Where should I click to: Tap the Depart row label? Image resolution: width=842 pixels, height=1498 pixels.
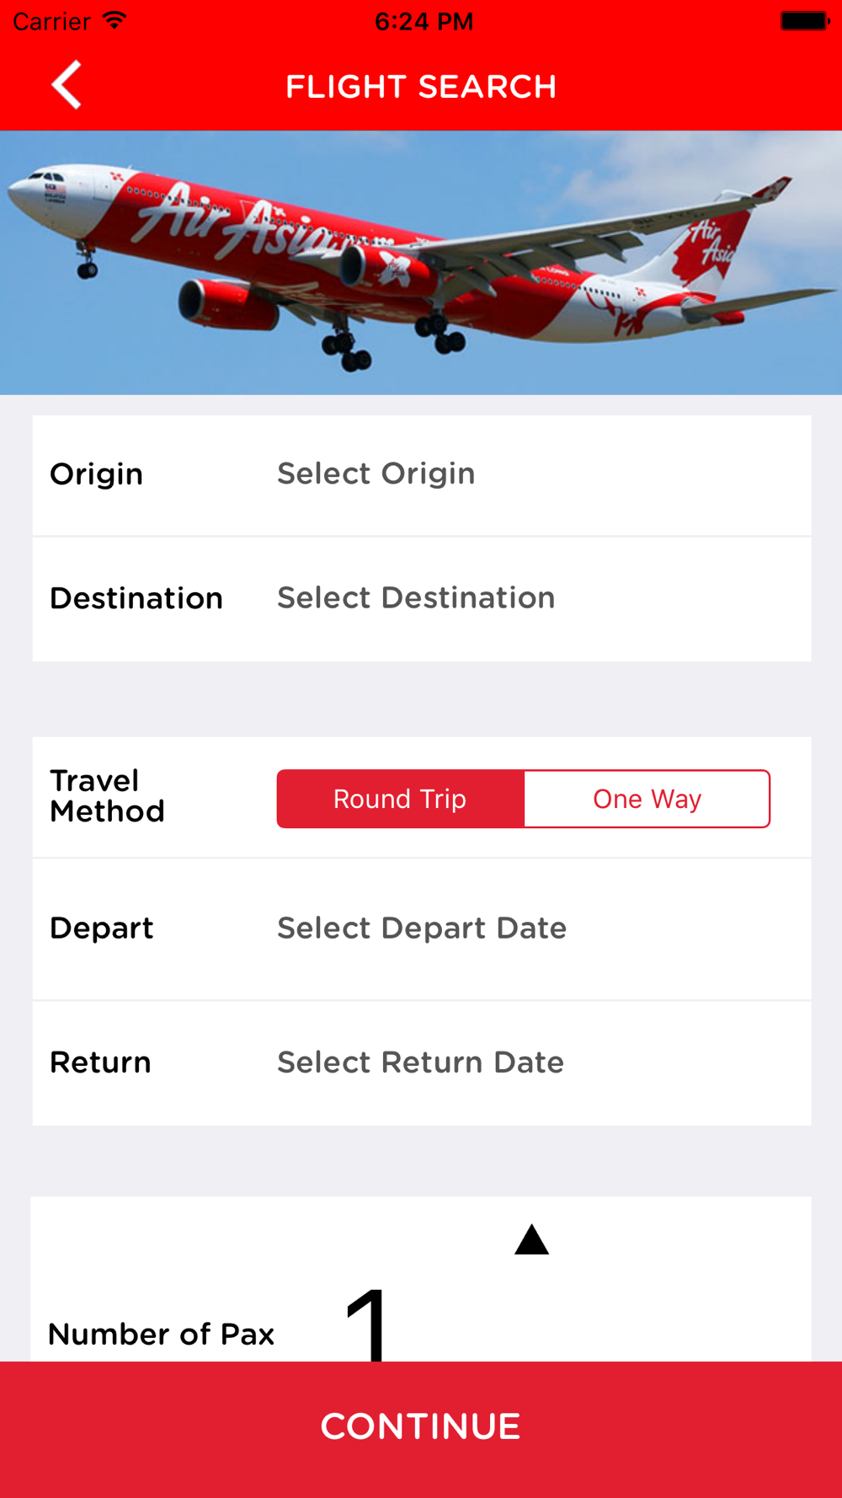[x=102, y=928]
